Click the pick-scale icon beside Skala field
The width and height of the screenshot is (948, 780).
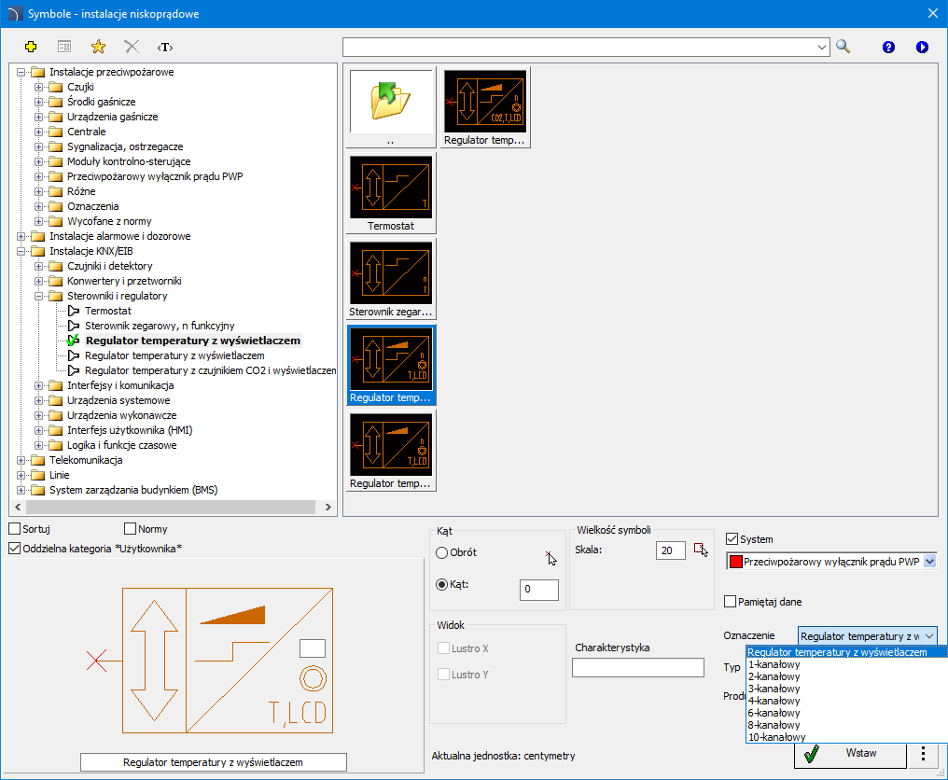tap(701, 550)
